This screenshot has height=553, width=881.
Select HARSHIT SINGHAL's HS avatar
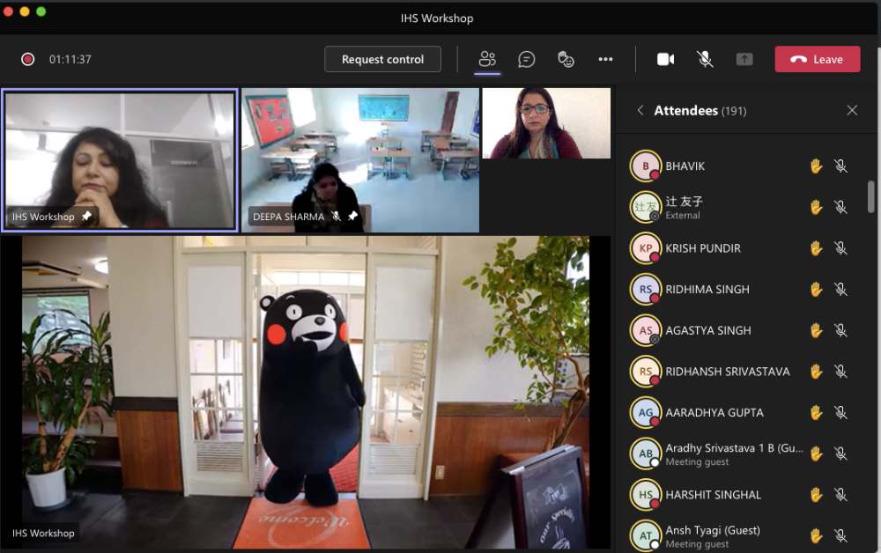point(646,495)
